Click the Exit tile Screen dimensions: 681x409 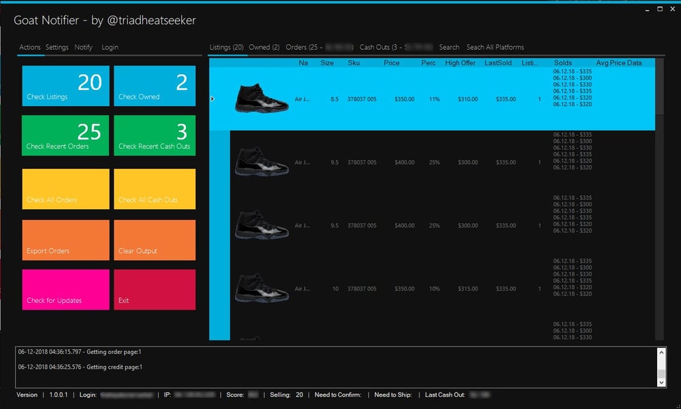155,289
